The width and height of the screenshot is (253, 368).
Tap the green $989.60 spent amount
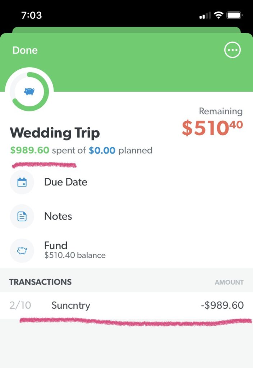[x=29, y=150]
